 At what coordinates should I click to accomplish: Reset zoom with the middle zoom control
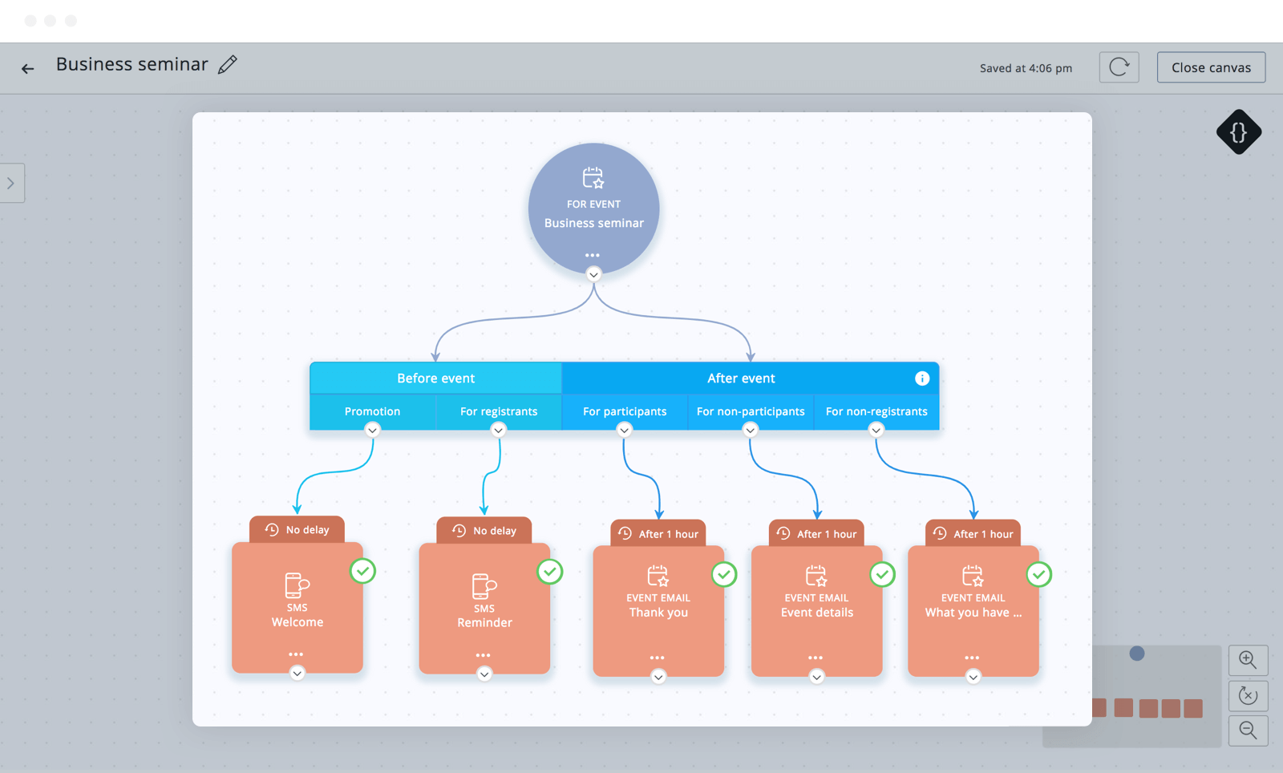click(x=1248, y=695)
